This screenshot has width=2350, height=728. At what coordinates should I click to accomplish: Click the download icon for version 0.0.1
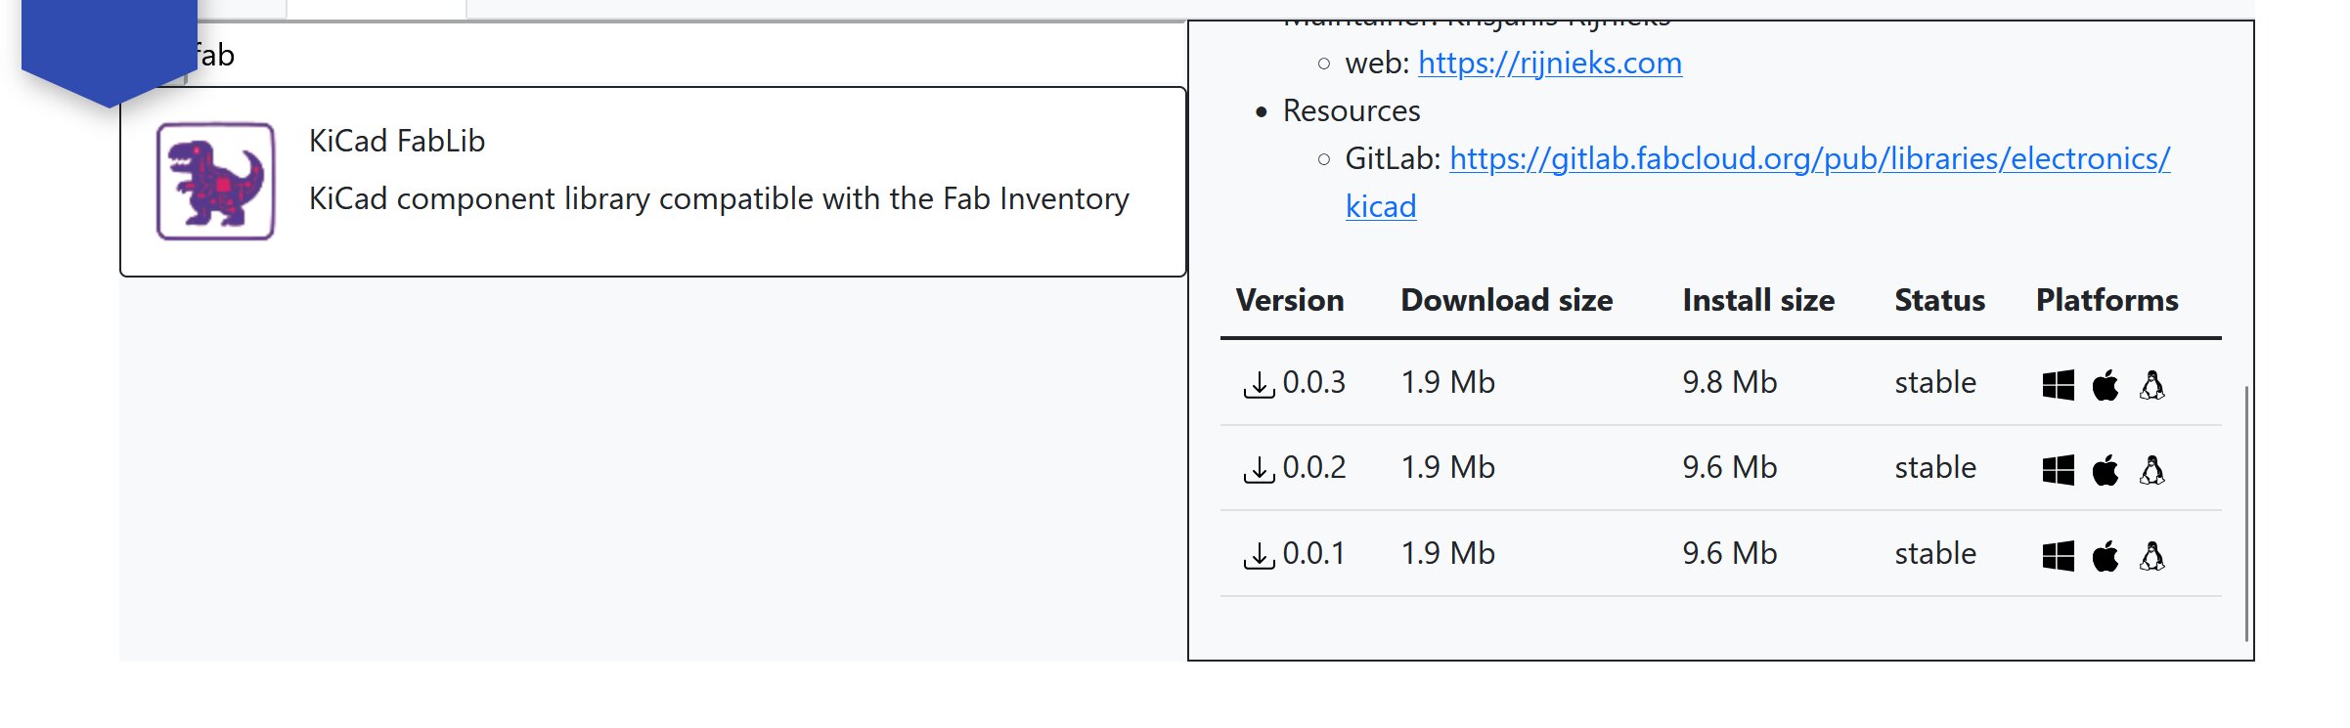pos(1259,555)
